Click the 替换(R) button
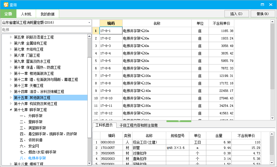This screenshot has width=277, height=167. click(x=263, y=14)
